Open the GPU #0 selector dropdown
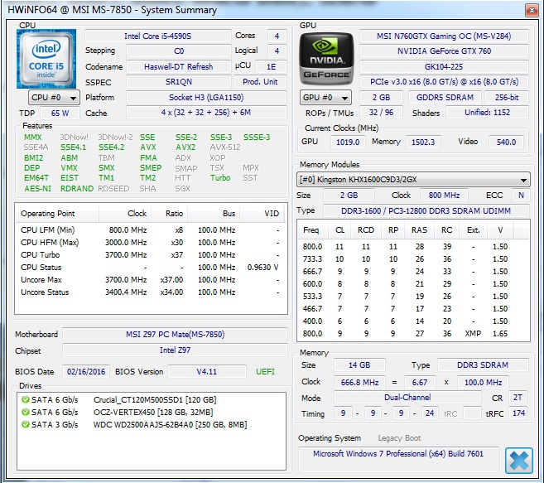 (325, 98)
